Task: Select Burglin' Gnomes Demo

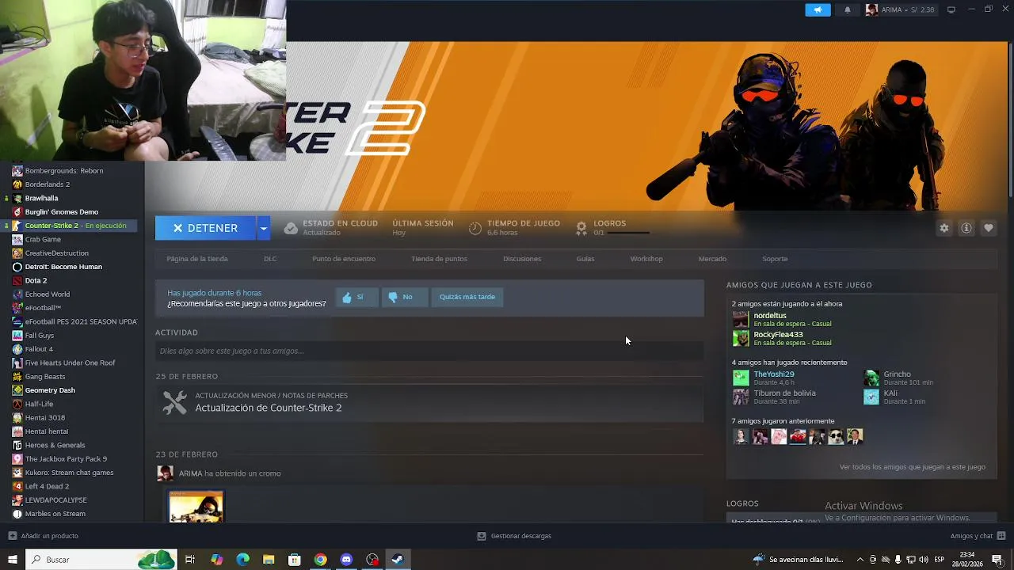Action: 62,211
